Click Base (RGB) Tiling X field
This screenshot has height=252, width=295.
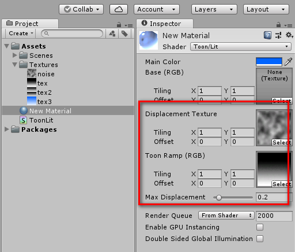click(210, 91)
